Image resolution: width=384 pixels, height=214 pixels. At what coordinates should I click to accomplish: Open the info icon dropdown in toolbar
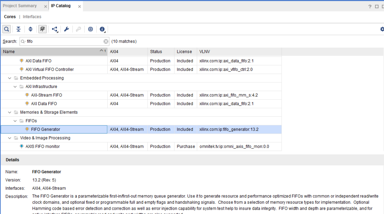coord(102,29)
